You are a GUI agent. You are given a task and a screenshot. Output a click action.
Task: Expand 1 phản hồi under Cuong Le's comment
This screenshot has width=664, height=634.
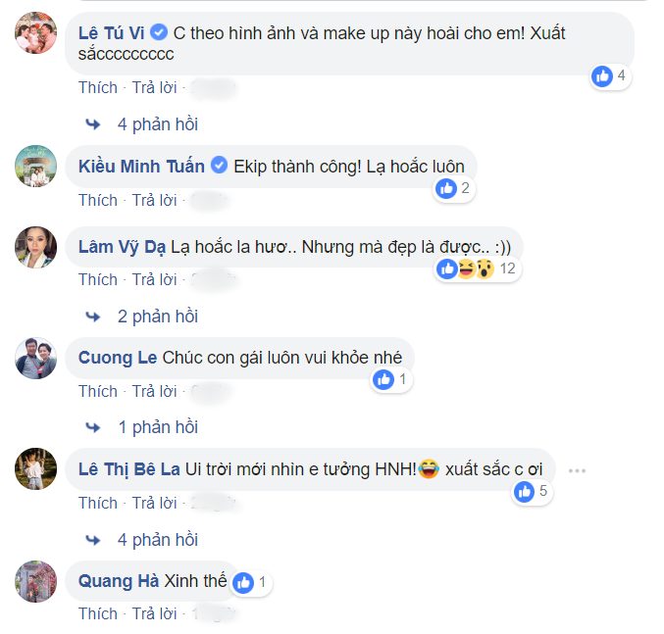158,427
